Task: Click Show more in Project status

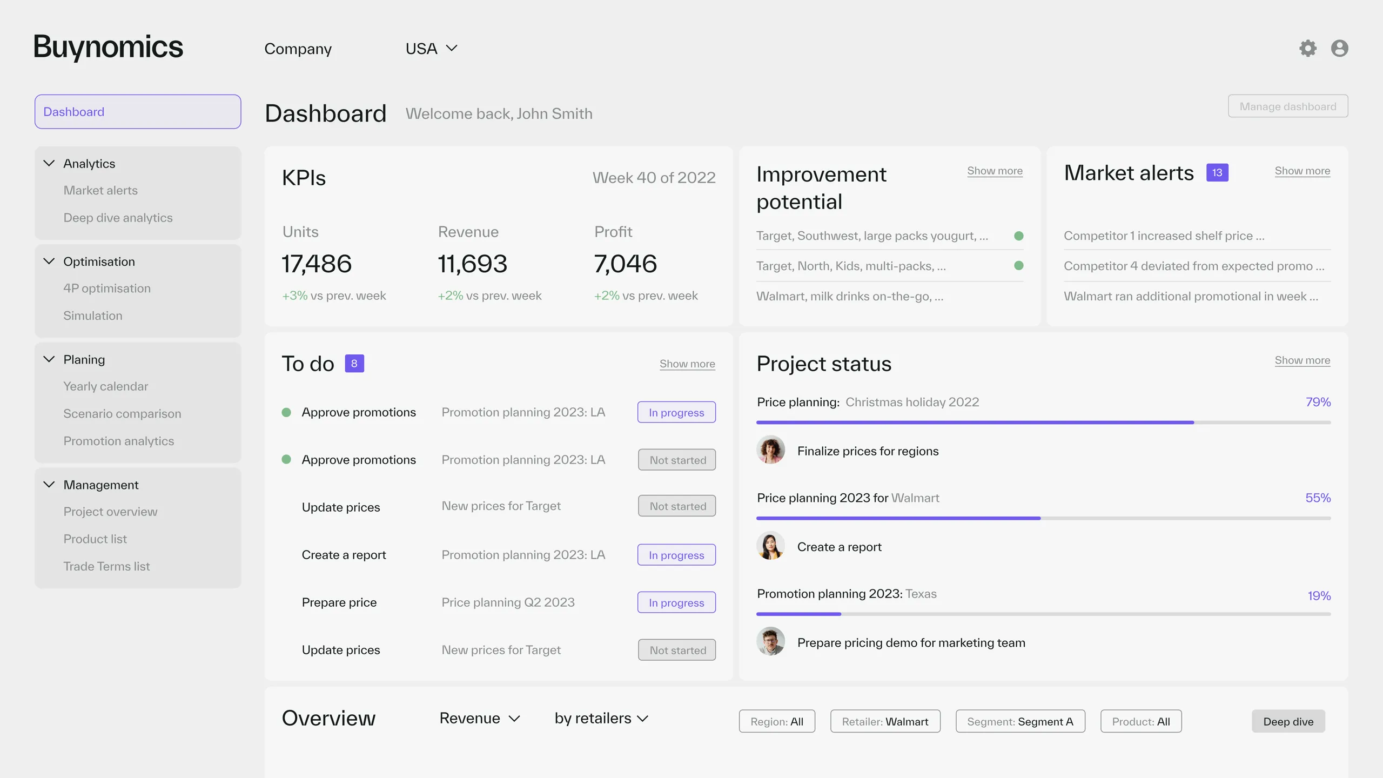Action: coord(1302,360)
